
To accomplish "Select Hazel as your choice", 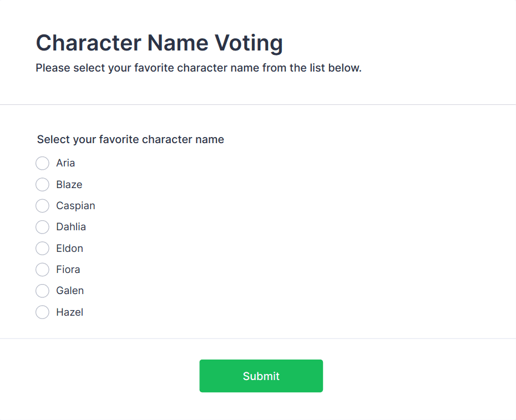I will coord(42,312).
